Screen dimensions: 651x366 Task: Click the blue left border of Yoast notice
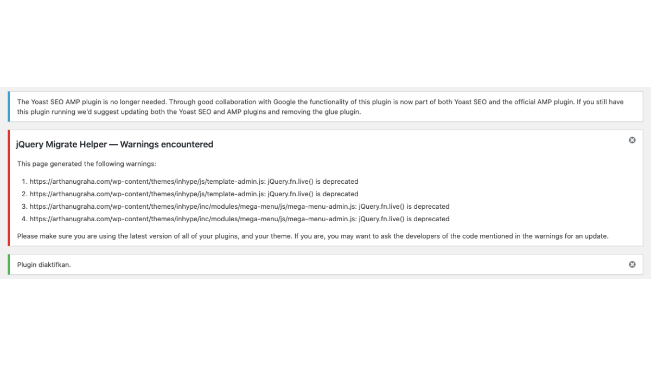pyautogui.click(x=9, y=107)
